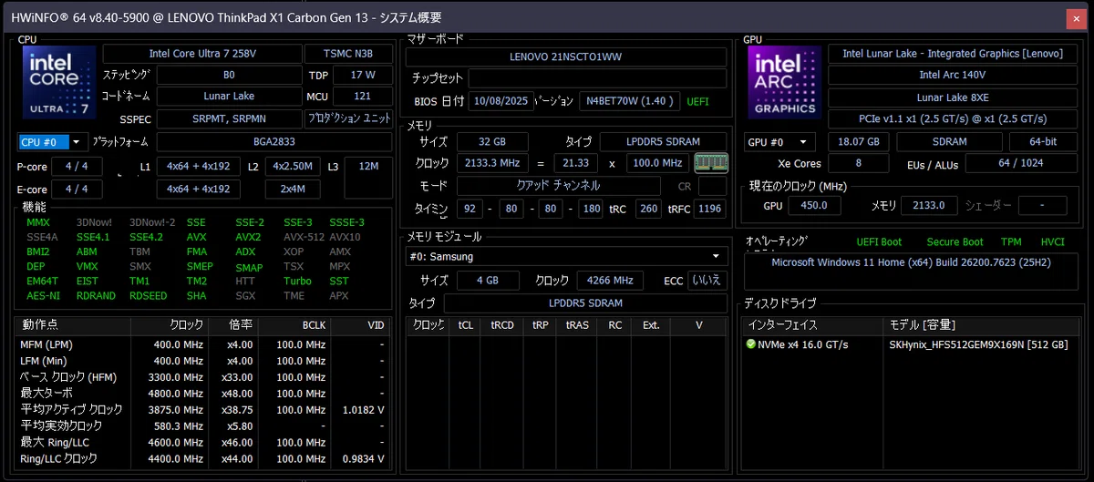Select the 最大ターボ row

click(x=203, y=394)
